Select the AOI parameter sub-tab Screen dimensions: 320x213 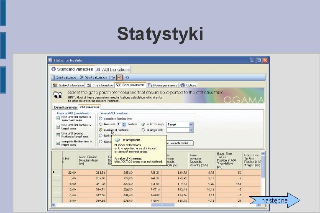90,107
